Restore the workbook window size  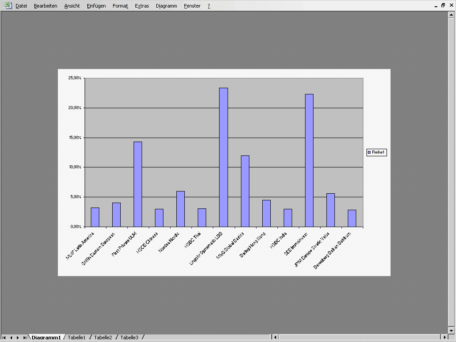[443, 5]
